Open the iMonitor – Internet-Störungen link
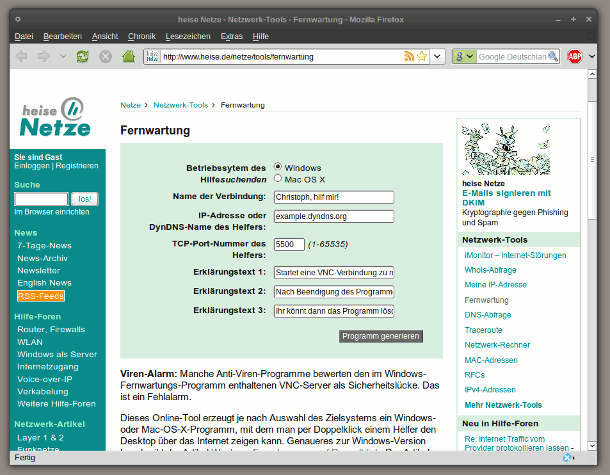The width and height of the screenshot is (610, 475). point(515,255)
